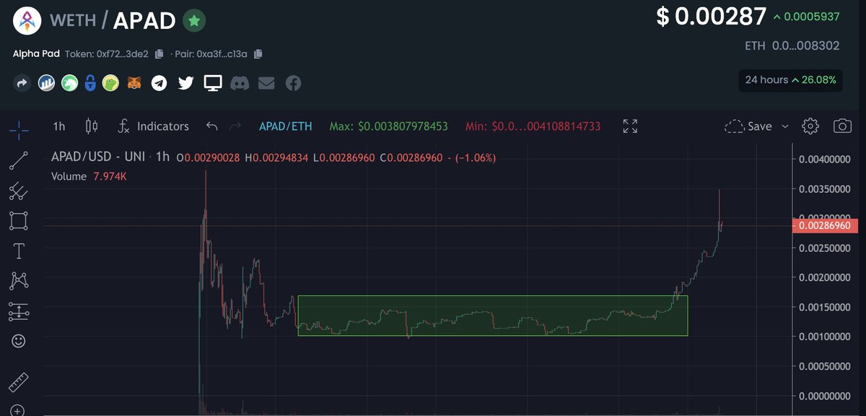Redo the last chart action

tap(235, 126)
